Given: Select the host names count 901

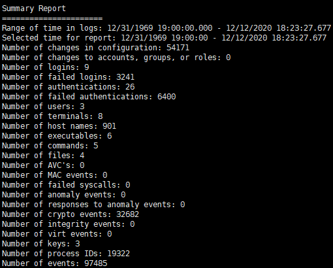Looking at the screenshot, I should (109, 126).
